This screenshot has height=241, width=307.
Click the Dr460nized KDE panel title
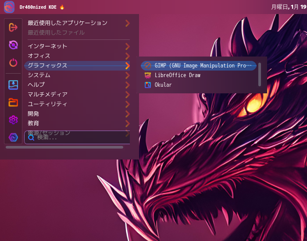coord(38,7)
